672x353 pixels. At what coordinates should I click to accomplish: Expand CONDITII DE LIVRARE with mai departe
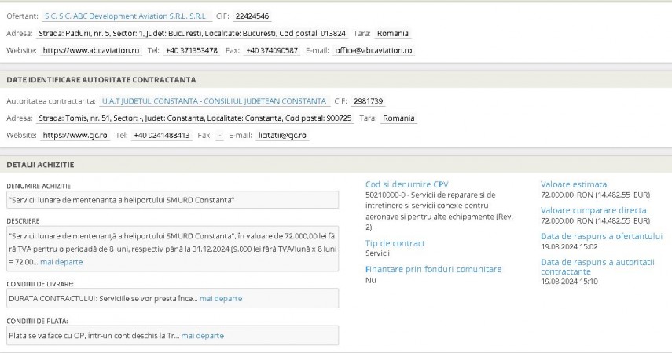[x=221, y=298]
